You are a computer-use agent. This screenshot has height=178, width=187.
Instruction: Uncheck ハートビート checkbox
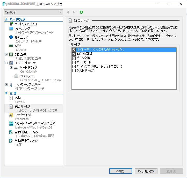pos(74,62)
